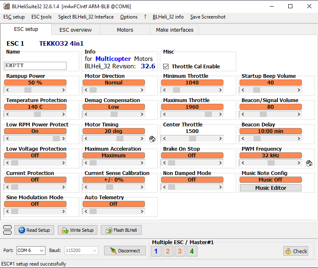
Task: Increase Demag Compensation with right arrow
Action: point(142,114)
